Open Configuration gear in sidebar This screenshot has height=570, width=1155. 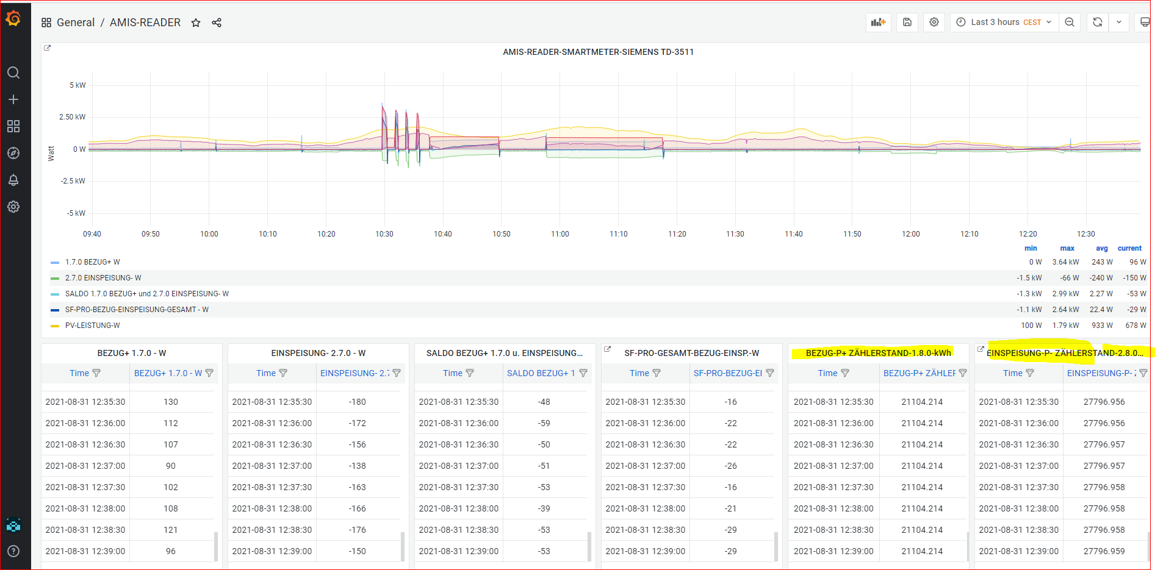[x=13, y=207]
